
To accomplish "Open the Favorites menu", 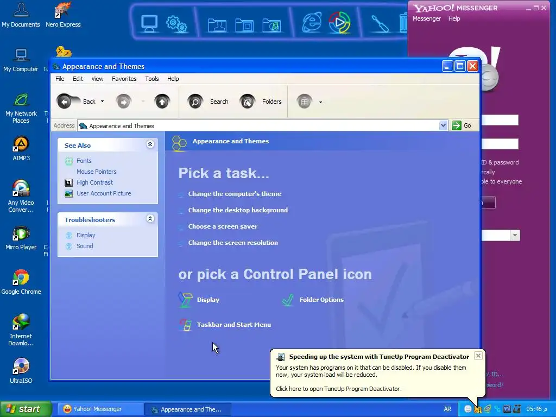I will pyautogui.click(x=124, y=79).
